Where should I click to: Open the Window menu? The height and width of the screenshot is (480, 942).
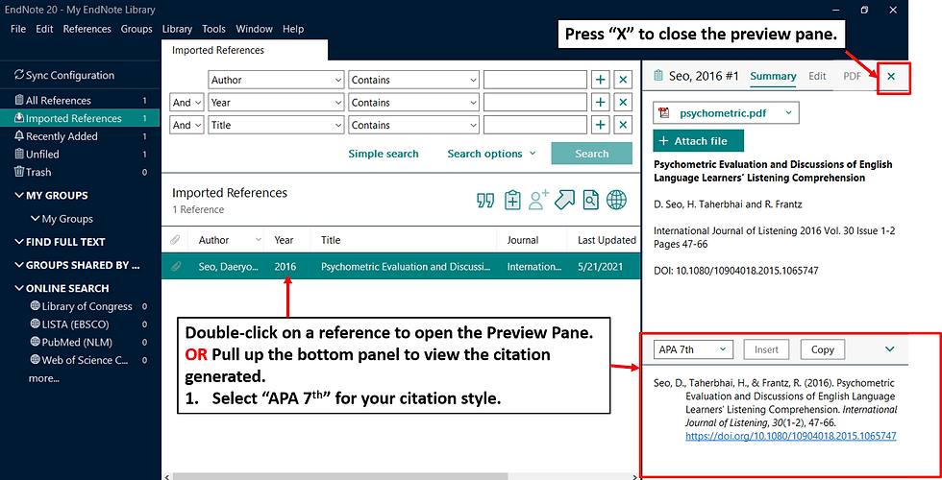[x=254, y=29]
